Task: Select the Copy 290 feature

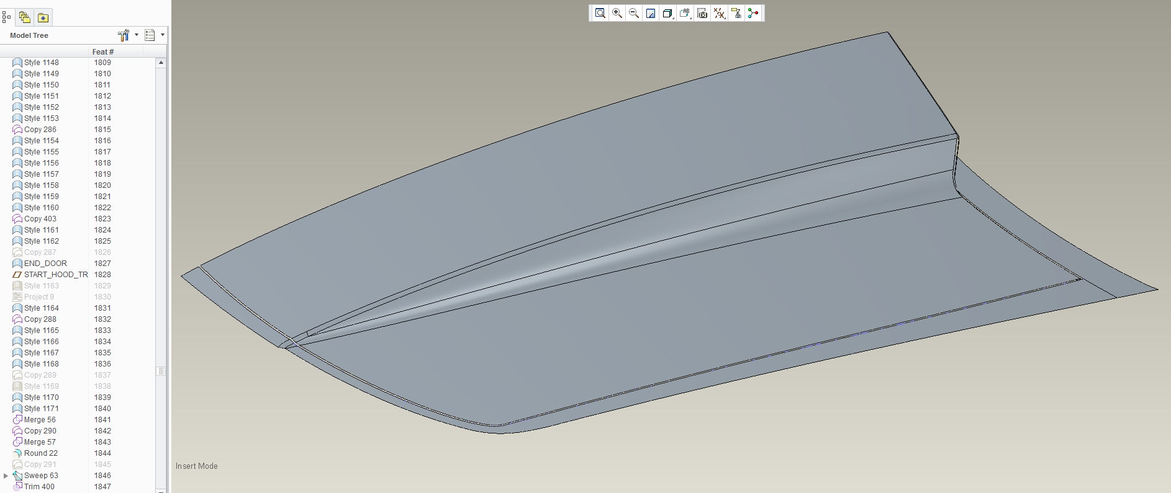Action: 40,431
